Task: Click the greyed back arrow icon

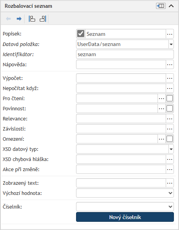Action: pyautogui.click(x=8, y=19)
